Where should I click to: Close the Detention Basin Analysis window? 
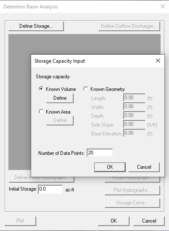pyautogui.click(x=163, y=6)
